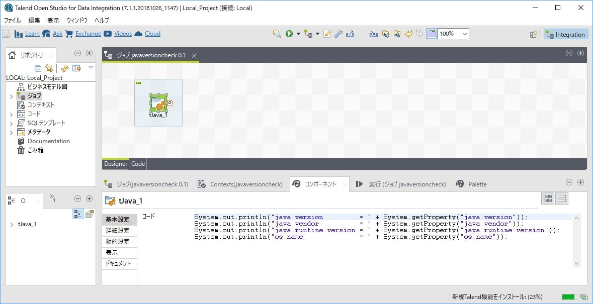This screenshot has height=304, width=593.
Task: Expand tJava_1 in the outline panel
Action: click(12, 225)
